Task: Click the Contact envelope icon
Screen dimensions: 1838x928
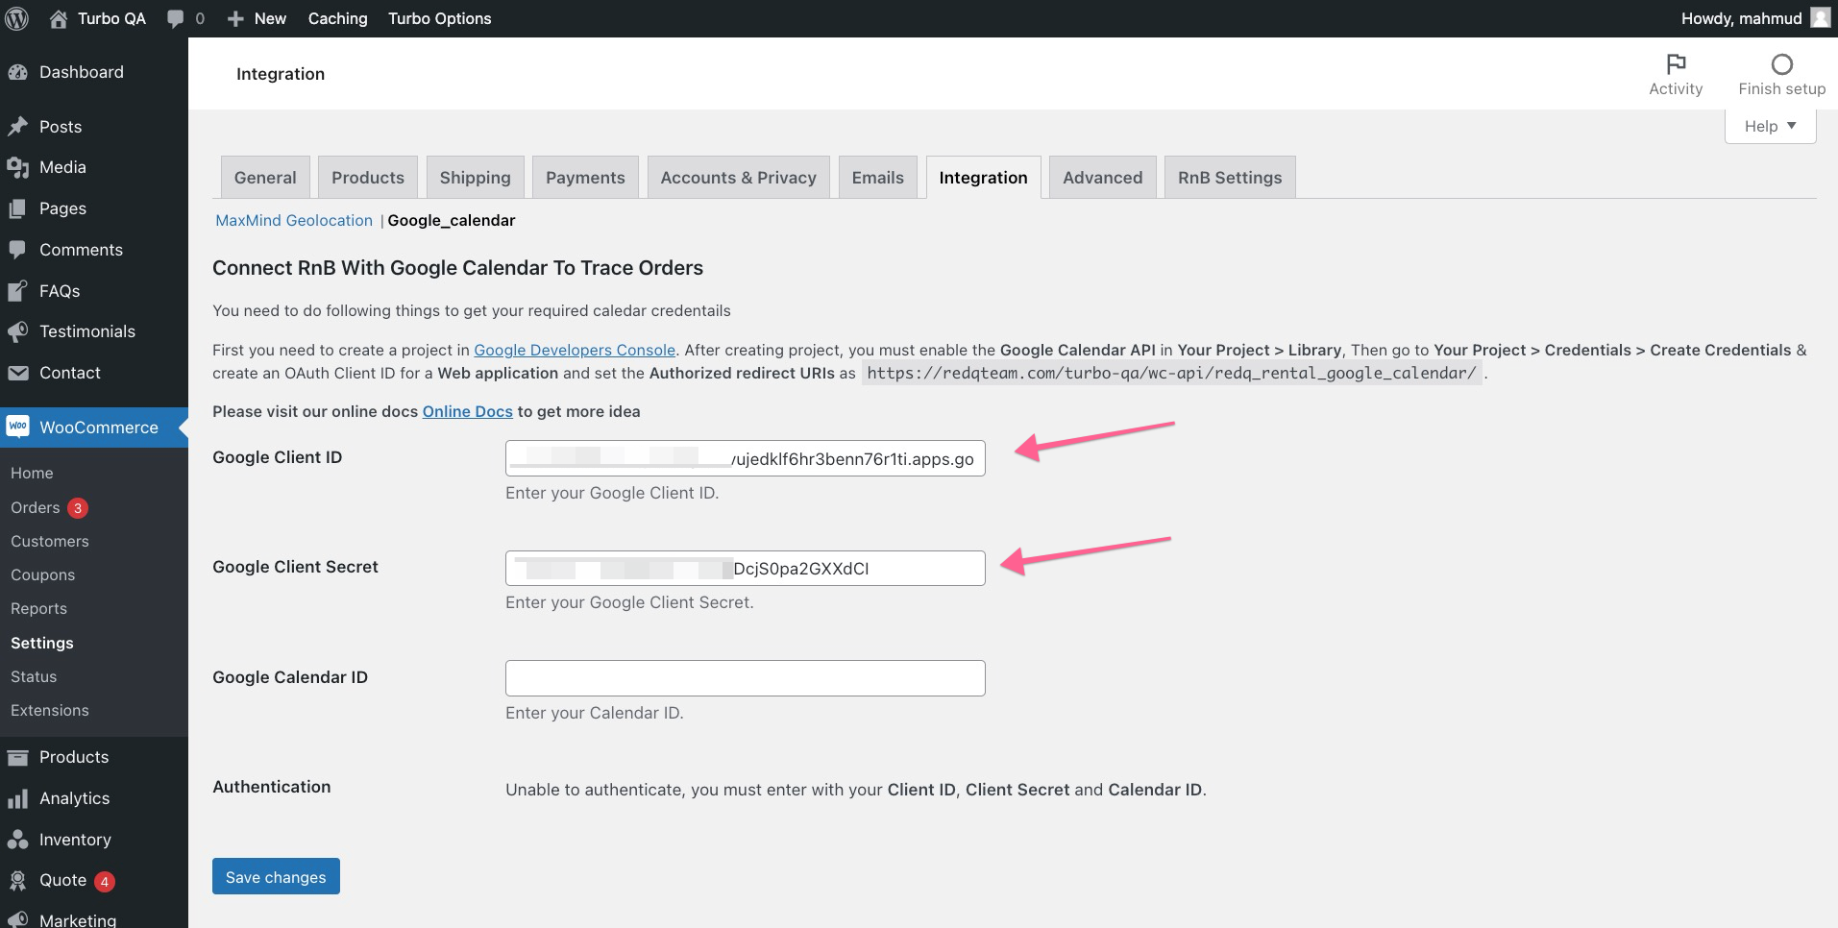Action: click(x=17, y=373)
